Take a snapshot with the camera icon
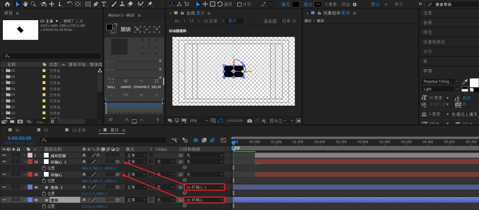479x210 pixels. [x=249, y=121]
